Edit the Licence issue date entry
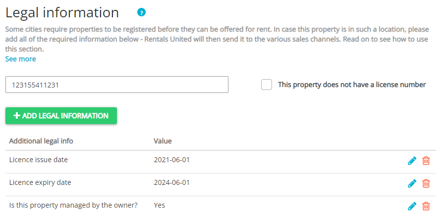 (412, 161)
